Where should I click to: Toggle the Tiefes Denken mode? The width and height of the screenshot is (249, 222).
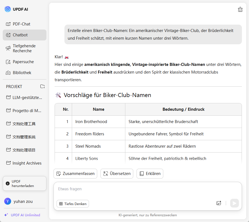73,204
